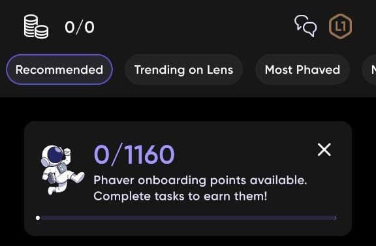Tap the stacked coins points icon
The height and width of the screenshot is (246, 376).
pyautogui.click(x=36, y=27)
